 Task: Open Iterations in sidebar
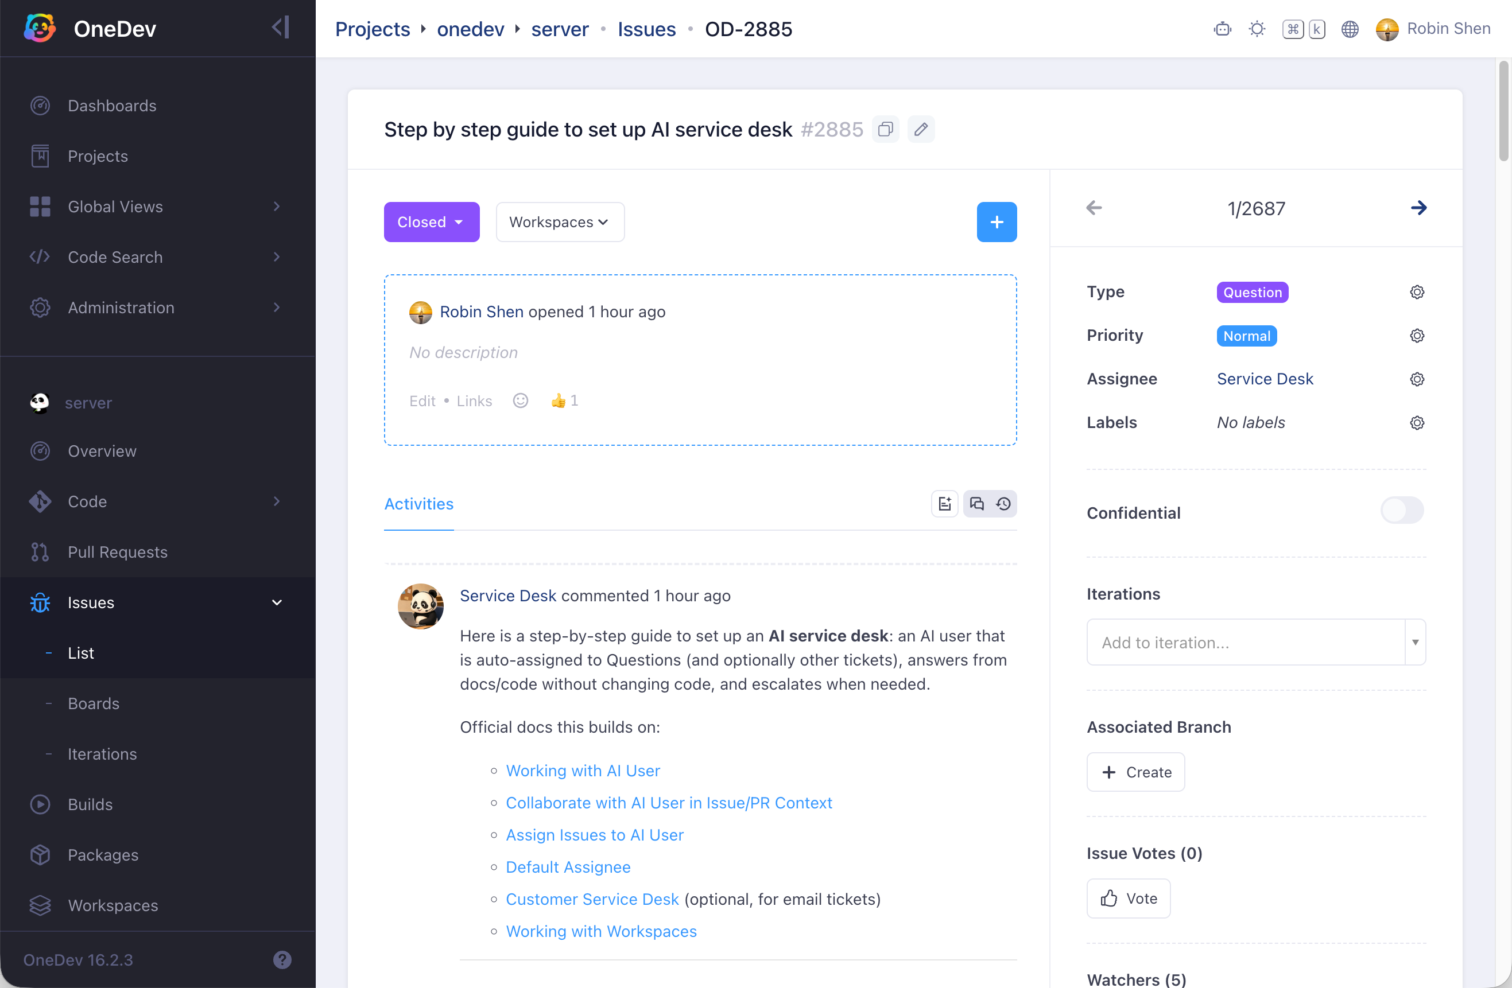click(x=157, y=754)
